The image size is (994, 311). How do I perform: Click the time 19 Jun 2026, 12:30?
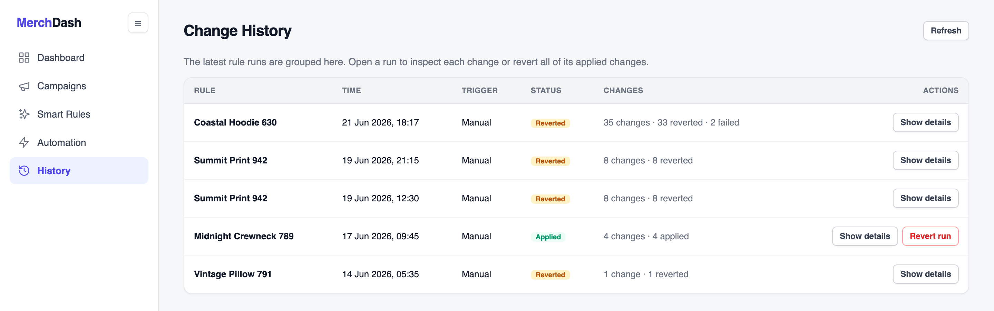click(x=380, y=199)
